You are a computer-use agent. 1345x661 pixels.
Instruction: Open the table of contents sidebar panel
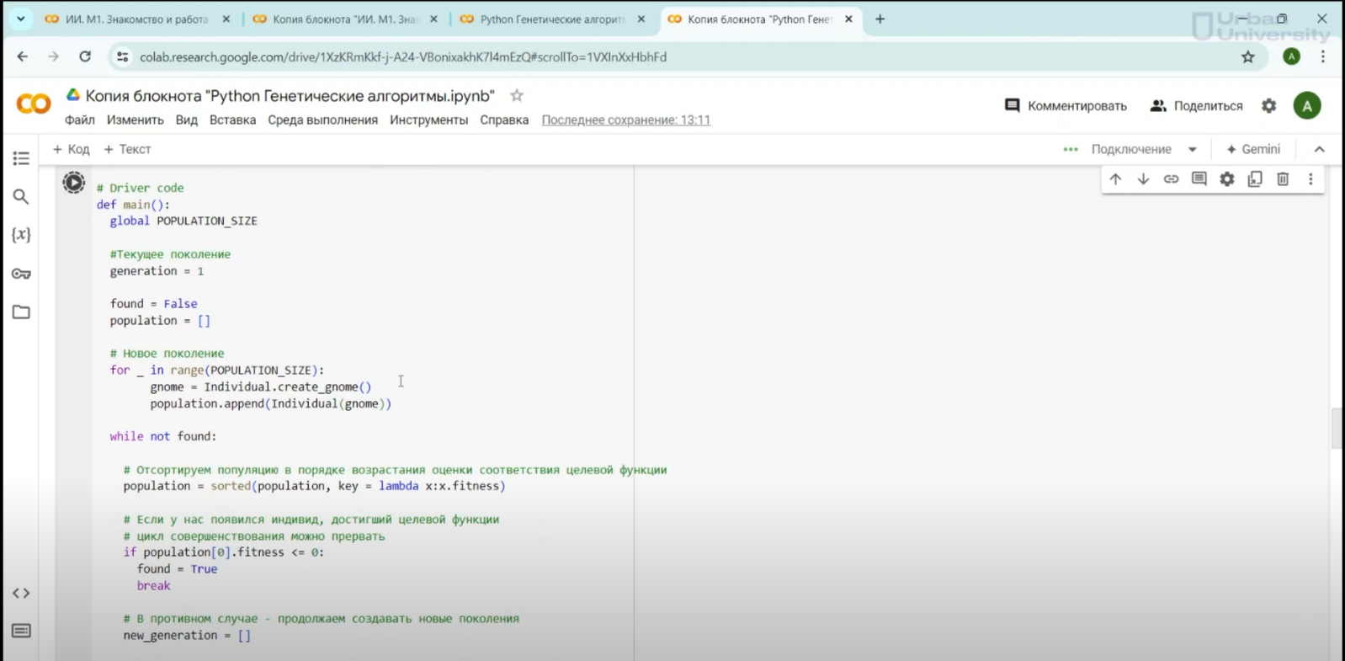tap(21, 158)
